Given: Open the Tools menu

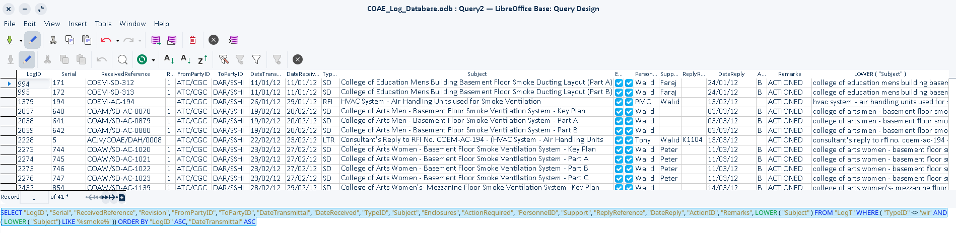Looking at the screenshot, I should tap(103, 24).
